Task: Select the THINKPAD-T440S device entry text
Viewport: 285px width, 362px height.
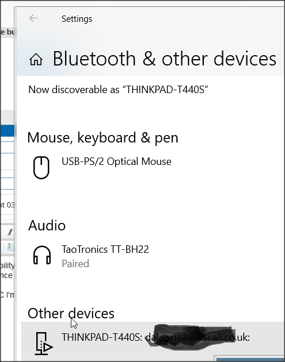Action: click(x=155, y=337)
